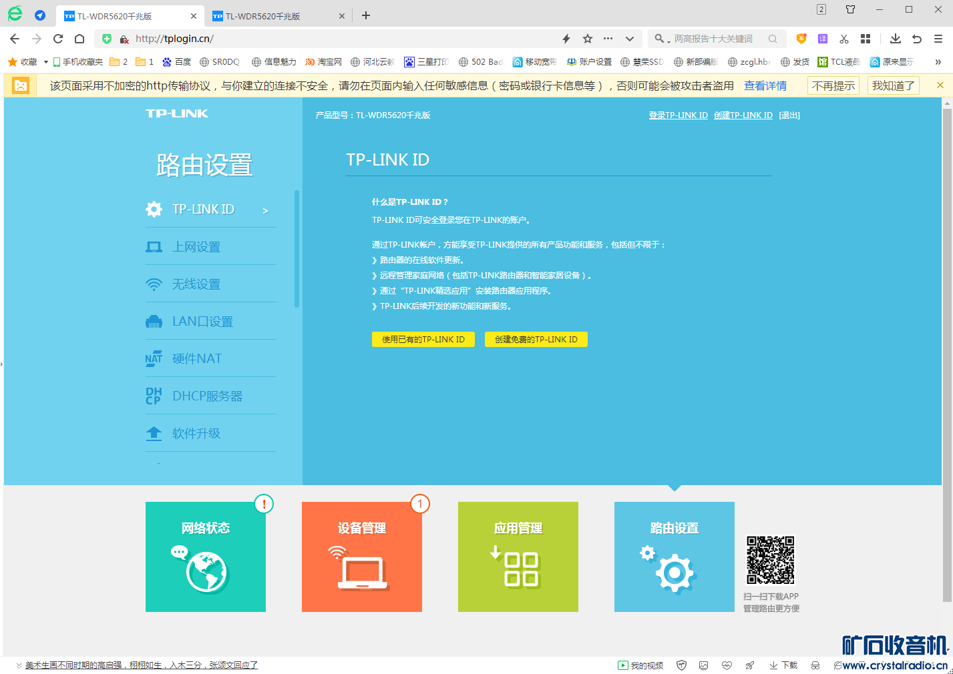The width and height of the screenshot is (953, 674).
Task: Click the browser back arrow
Action: tap(15, 39)
